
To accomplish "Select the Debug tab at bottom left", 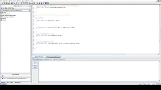I will [12, 82].
